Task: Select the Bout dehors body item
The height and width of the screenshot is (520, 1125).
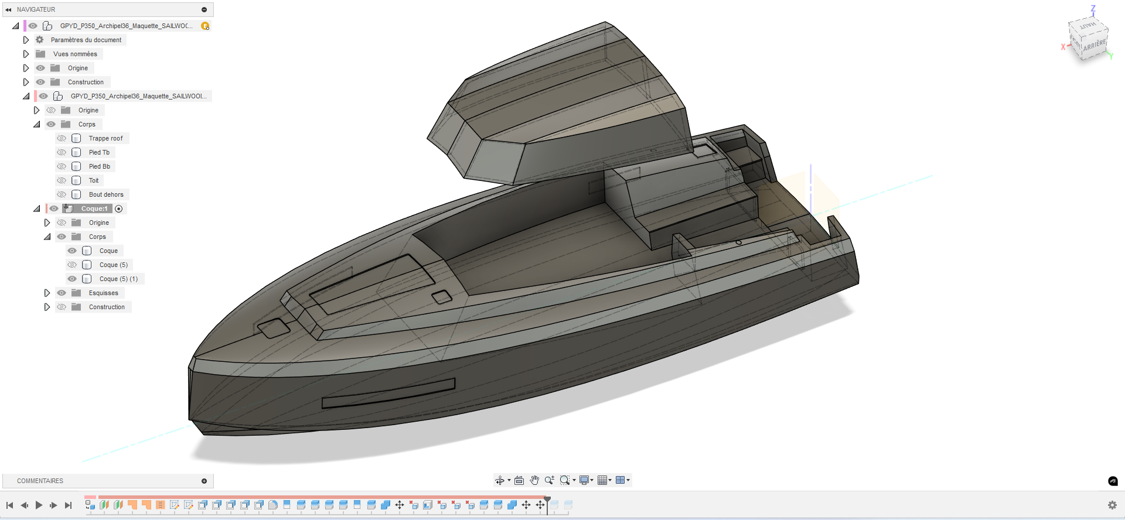Action: point(106,194)
